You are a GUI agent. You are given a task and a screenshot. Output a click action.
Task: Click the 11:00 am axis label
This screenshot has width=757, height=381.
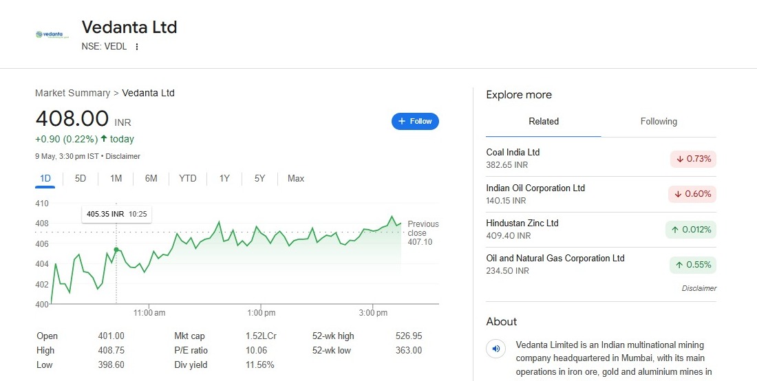click(x=149, y=313)
